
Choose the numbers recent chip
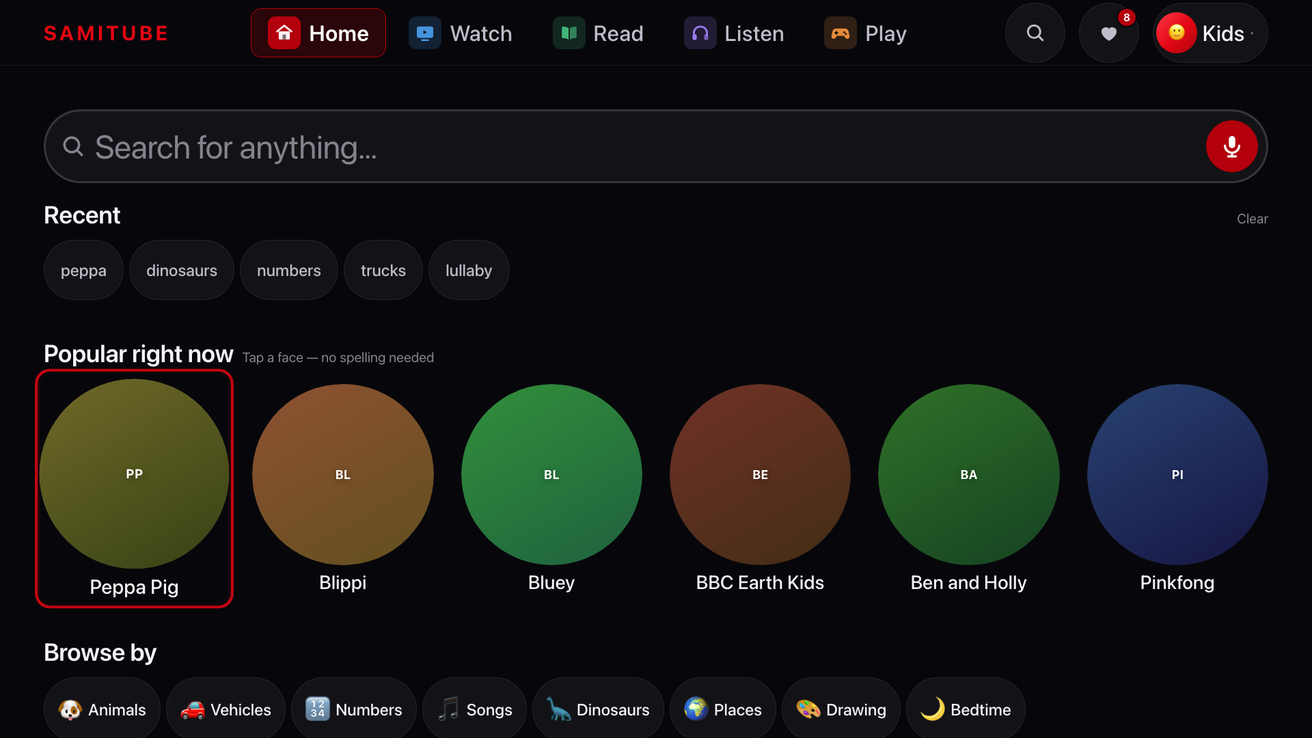click(289, 270)
